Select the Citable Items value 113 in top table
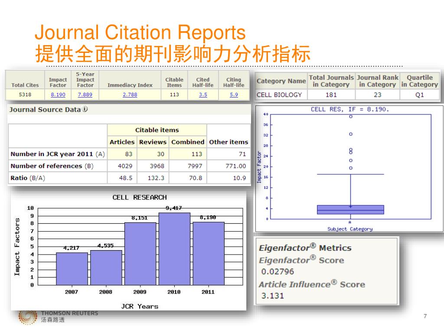This screenshot has height=333, width=444. point(174,95)
